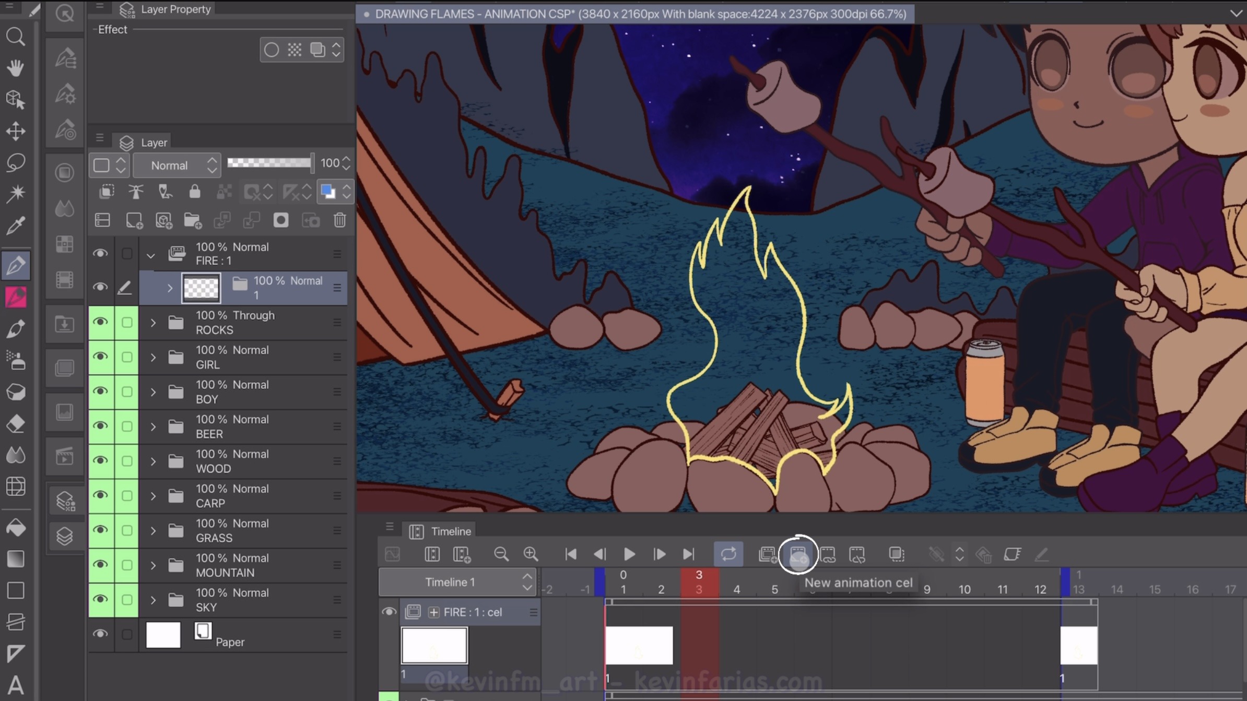1247x701 pixels.
Task: Click the Tone effect icon
Action: [x=295, y=50]
